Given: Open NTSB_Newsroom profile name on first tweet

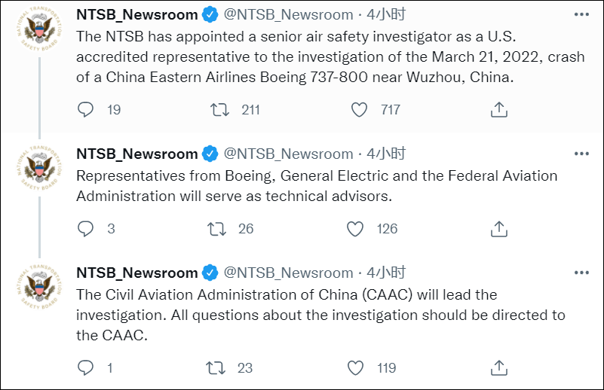Looking at the screenshot, I should (x=136, y=14).
